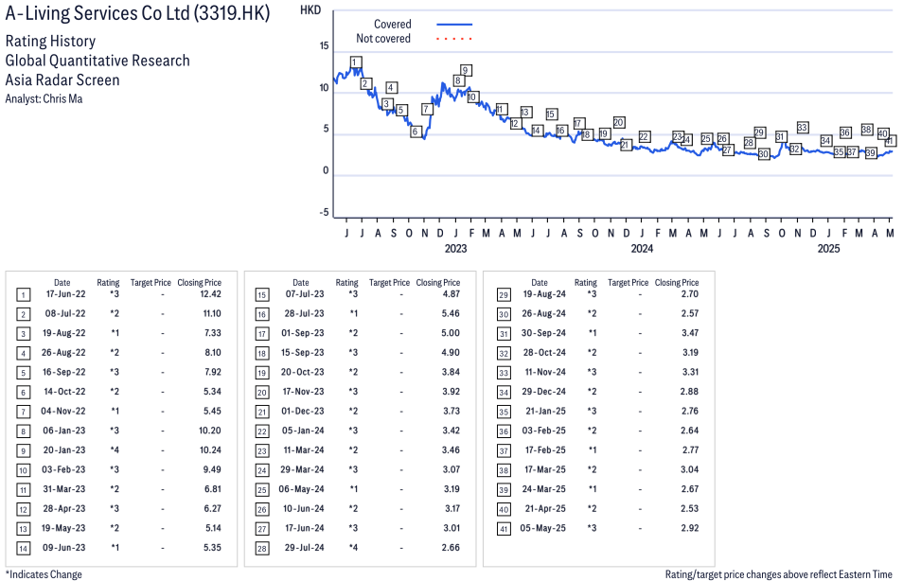Click the date 05-Jan-24 in table
This screenshot has height=581, width=903.
click(303, 431)
